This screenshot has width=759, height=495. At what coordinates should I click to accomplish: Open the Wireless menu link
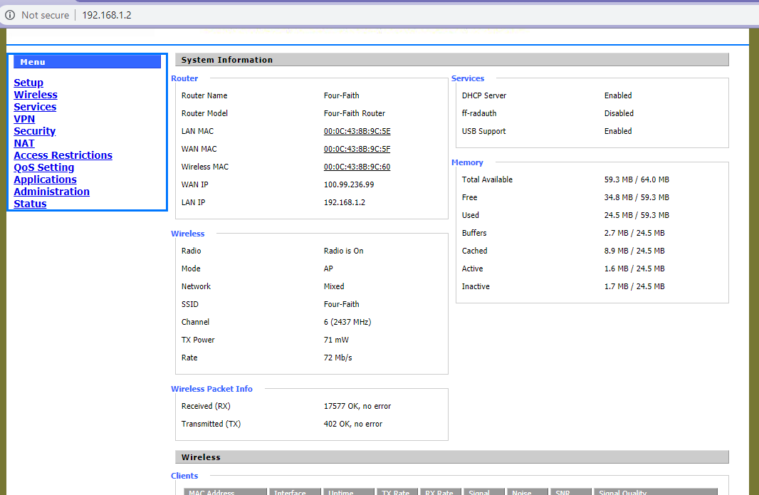tap(36, 95)
